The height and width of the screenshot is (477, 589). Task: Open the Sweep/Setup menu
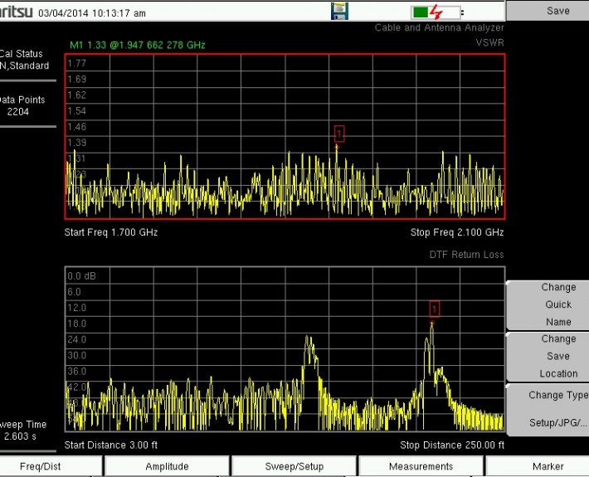(294, 466)
